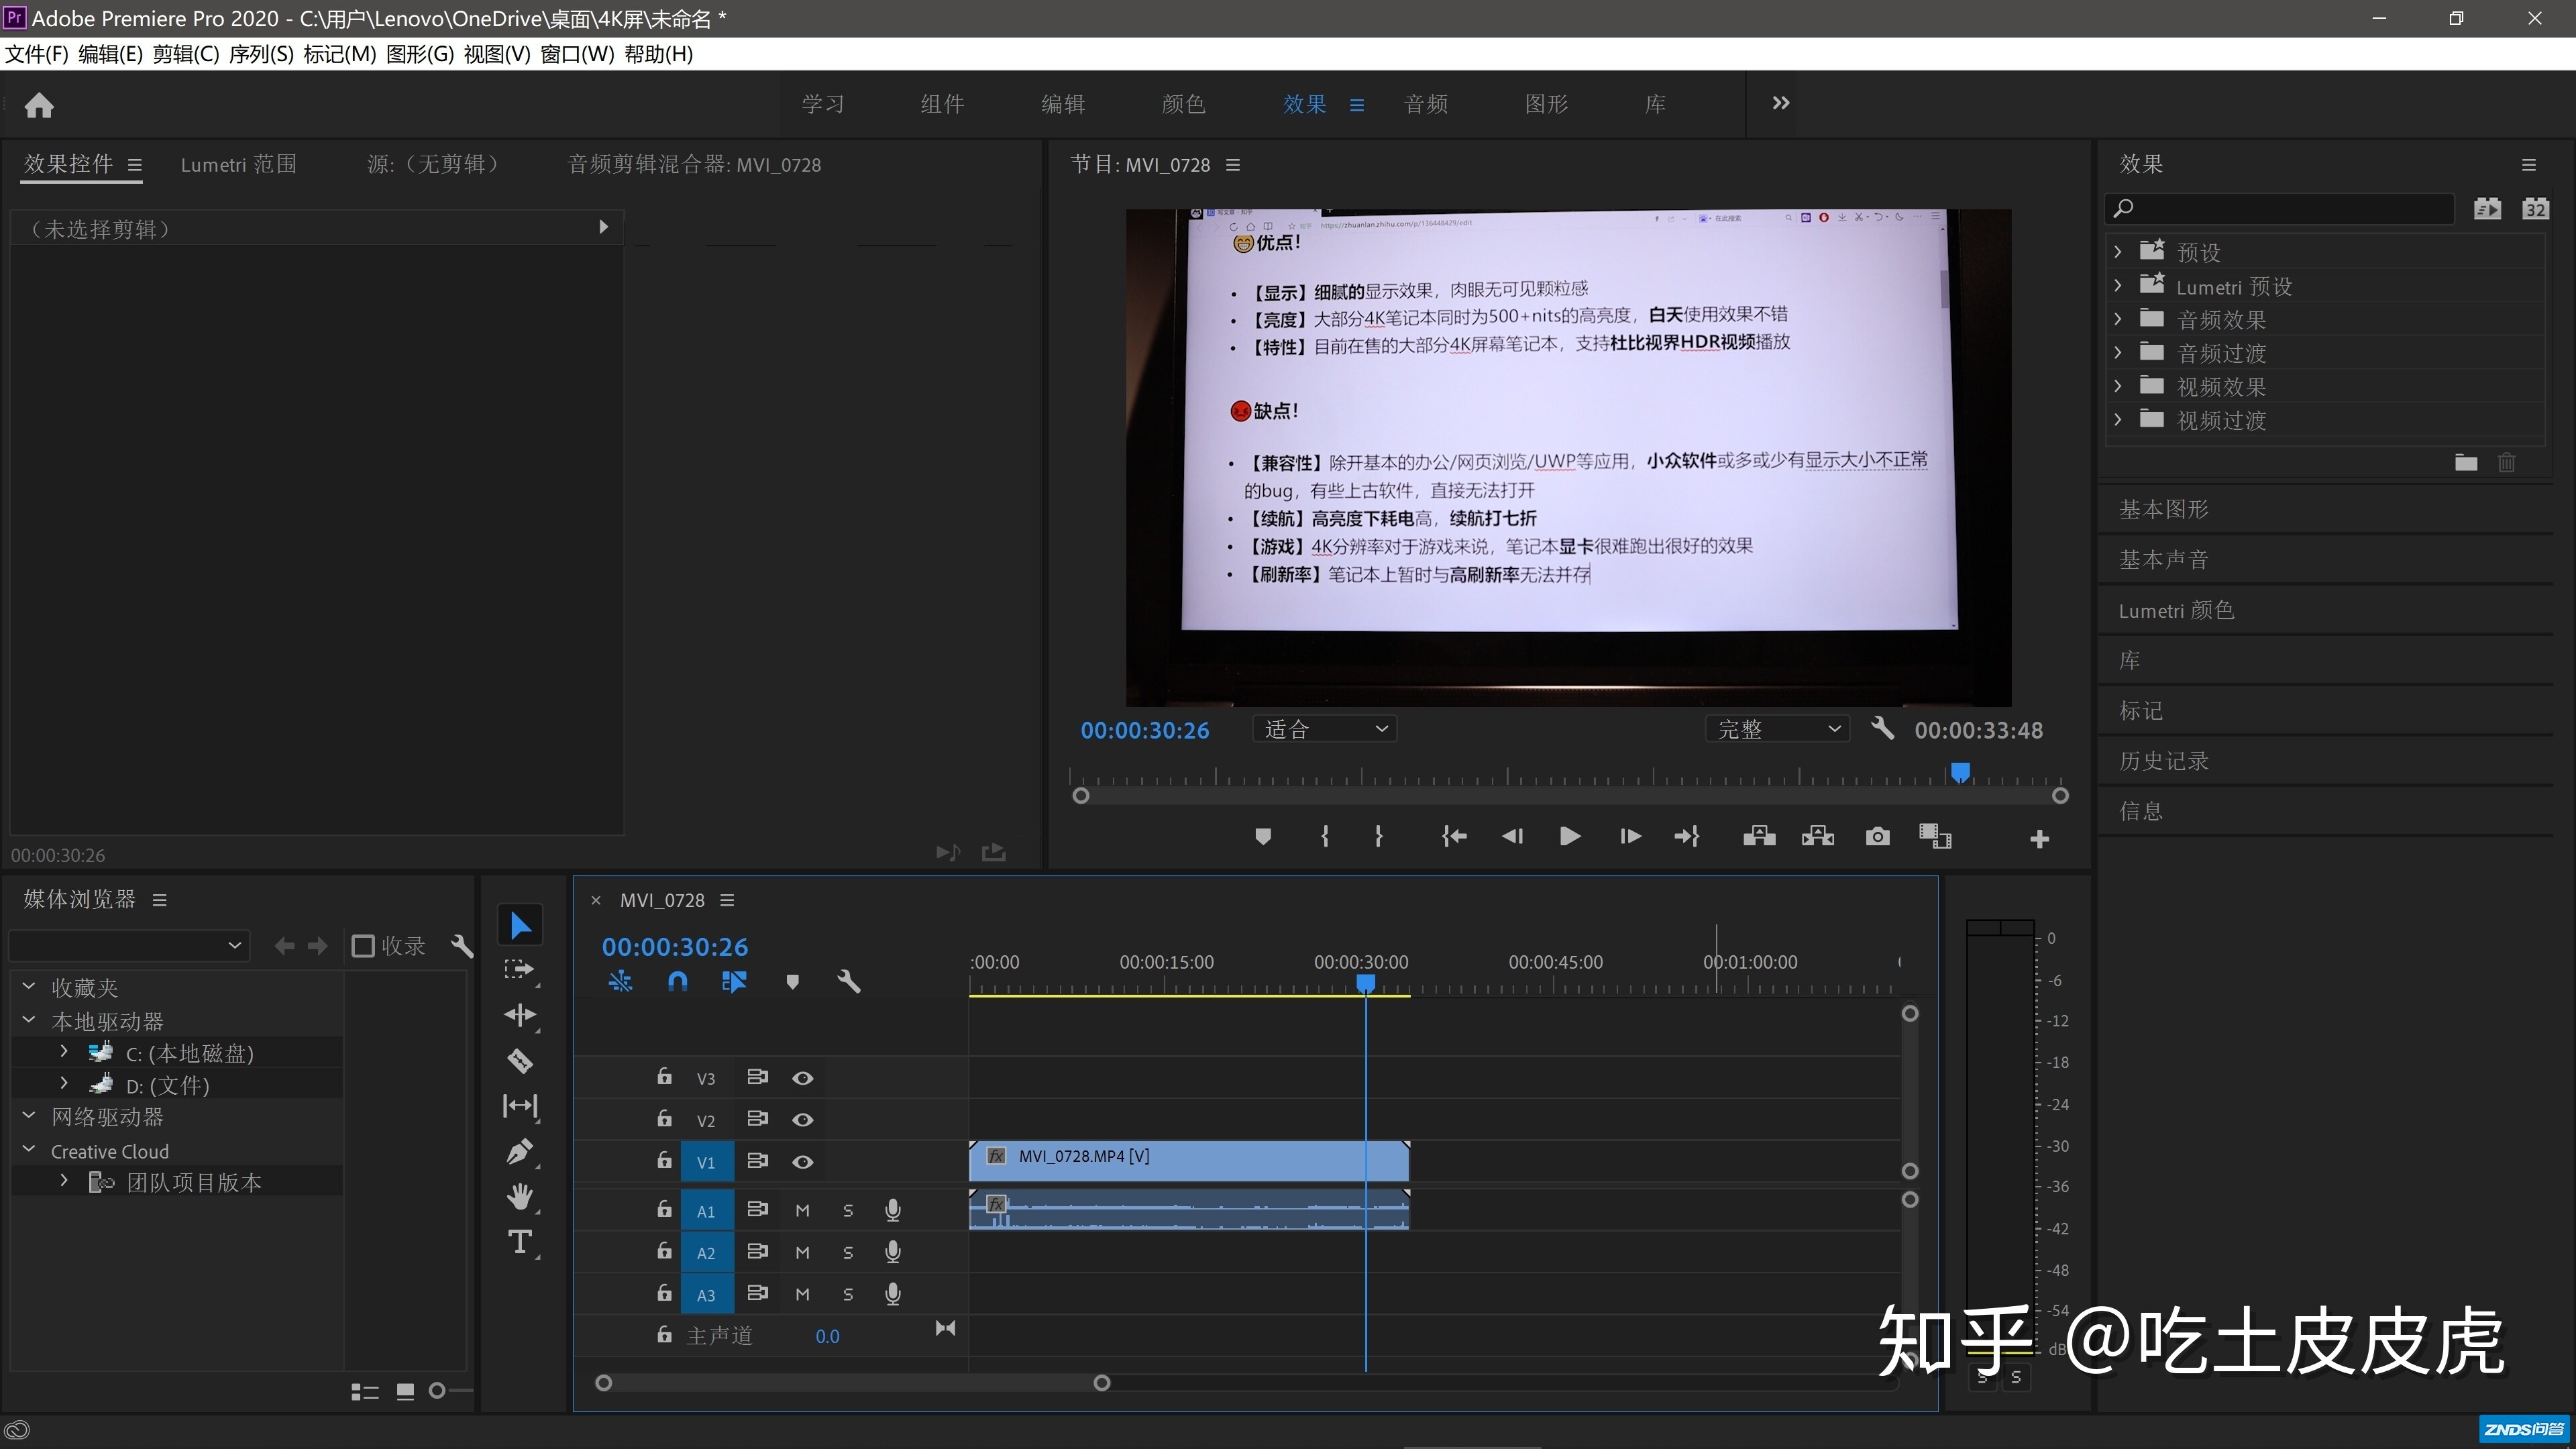Toggle timeline Snap magnet icon

pos(677,982)
